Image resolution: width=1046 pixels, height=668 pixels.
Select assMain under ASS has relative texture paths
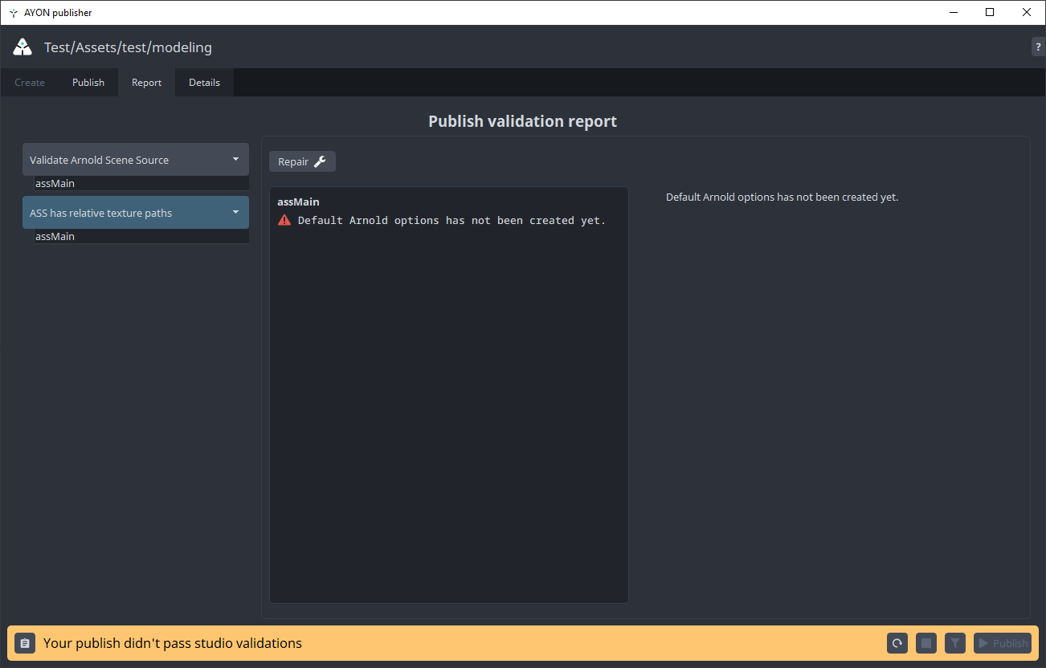tap(141, 237)
